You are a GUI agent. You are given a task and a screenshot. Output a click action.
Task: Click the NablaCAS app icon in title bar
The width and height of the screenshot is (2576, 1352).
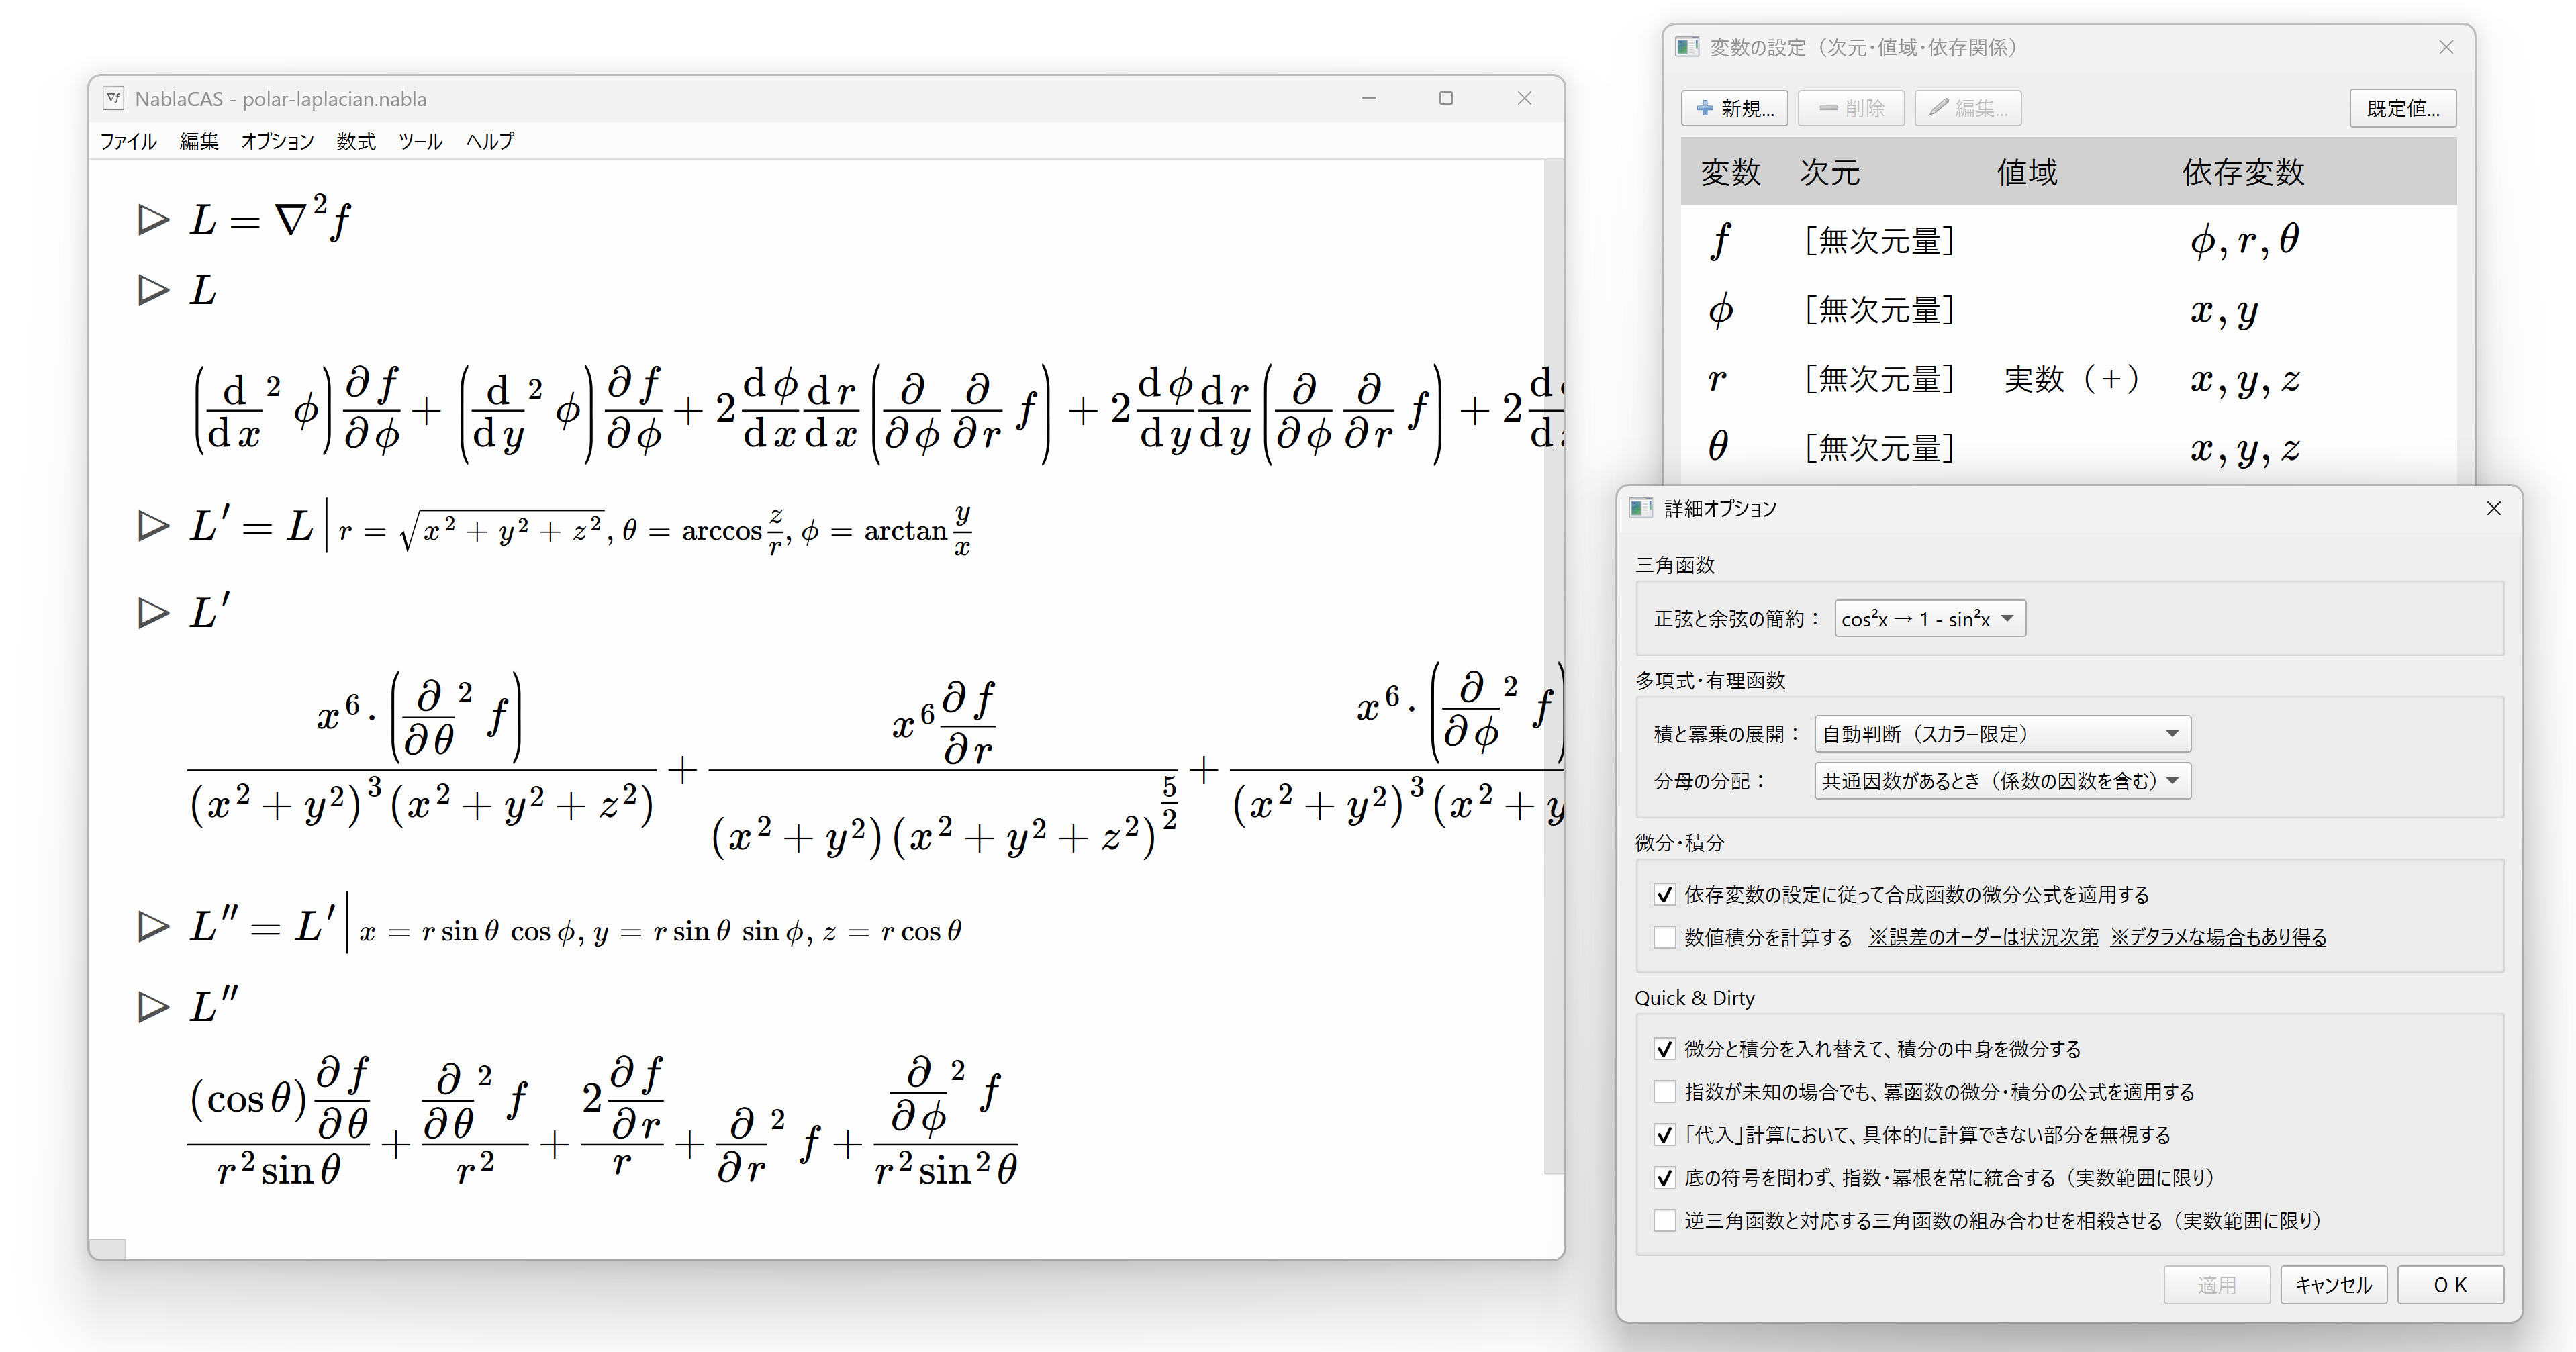pos(114,98)
